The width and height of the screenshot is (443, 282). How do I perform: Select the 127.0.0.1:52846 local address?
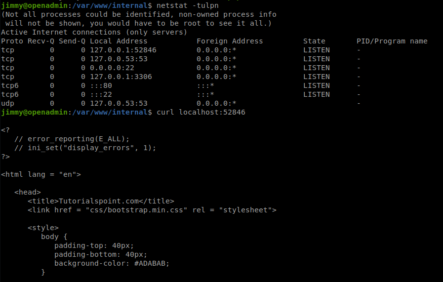pos(123,50)
